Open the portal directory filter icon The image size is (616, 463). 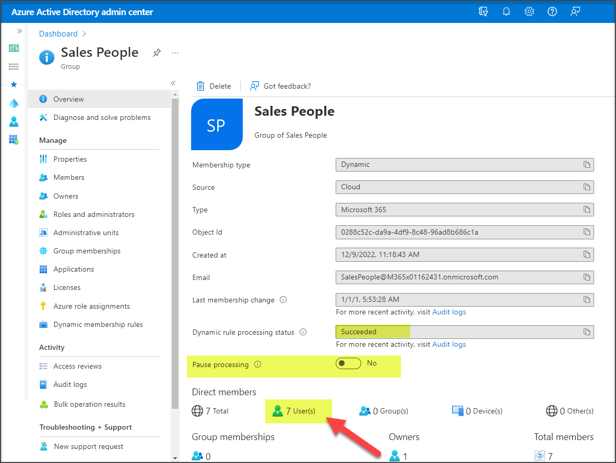[483, 12]
